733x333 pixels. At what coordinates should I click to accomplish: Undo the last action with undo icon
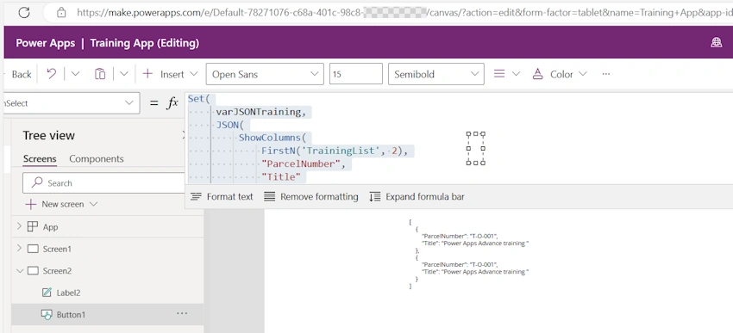(52, 74)
